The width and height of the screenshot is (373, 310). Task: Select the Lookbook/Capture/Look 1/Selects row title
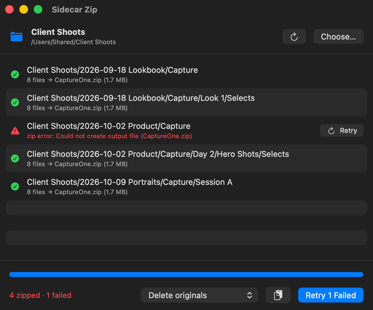141,98
